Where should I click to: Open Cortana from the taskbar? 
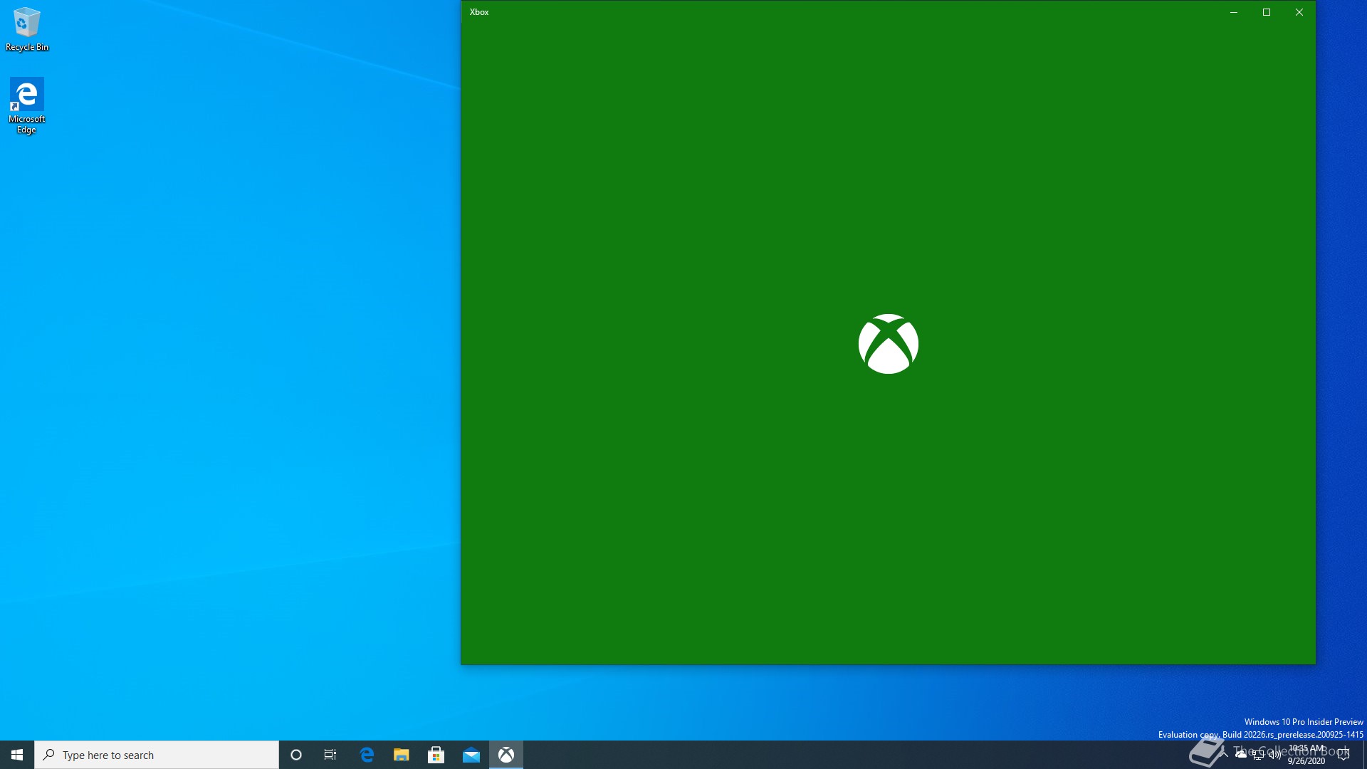(296, 755)
